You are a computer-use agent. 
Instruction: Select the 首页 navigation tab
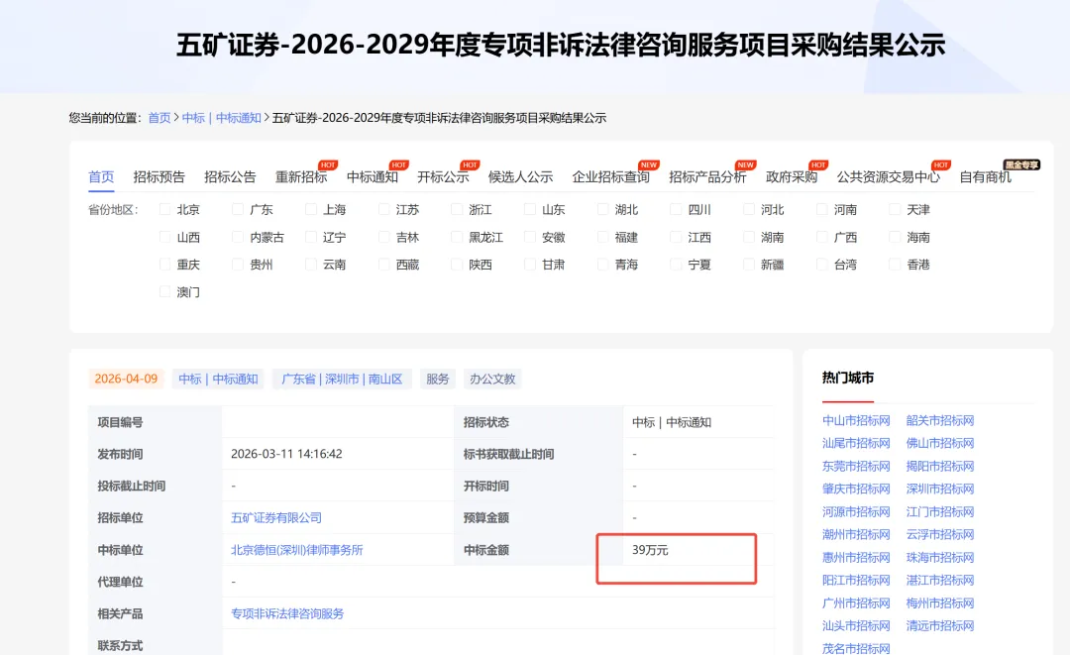coord(100,176)
